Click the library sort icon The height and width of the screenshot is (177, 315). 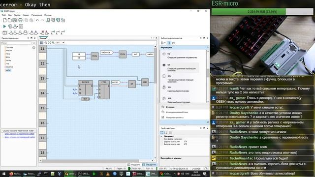(x=169, y=43)
